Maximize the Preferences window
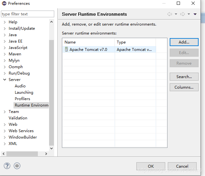The image size is (205, 176). (x=178, y=3)
